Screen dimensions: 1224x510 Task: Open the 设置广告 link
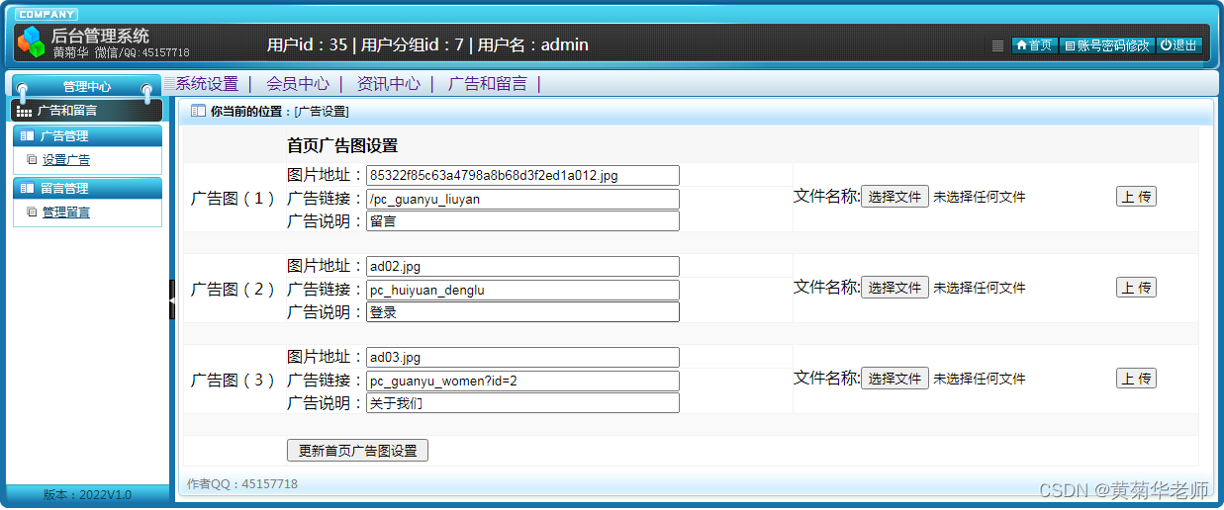[66, 160]
